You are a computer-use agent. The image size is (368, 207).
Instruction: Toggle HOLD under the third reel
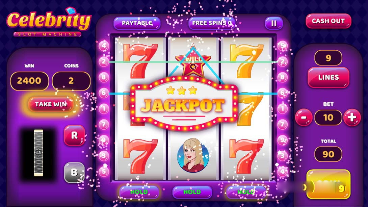pyautogui.click(x=246, y=192)
